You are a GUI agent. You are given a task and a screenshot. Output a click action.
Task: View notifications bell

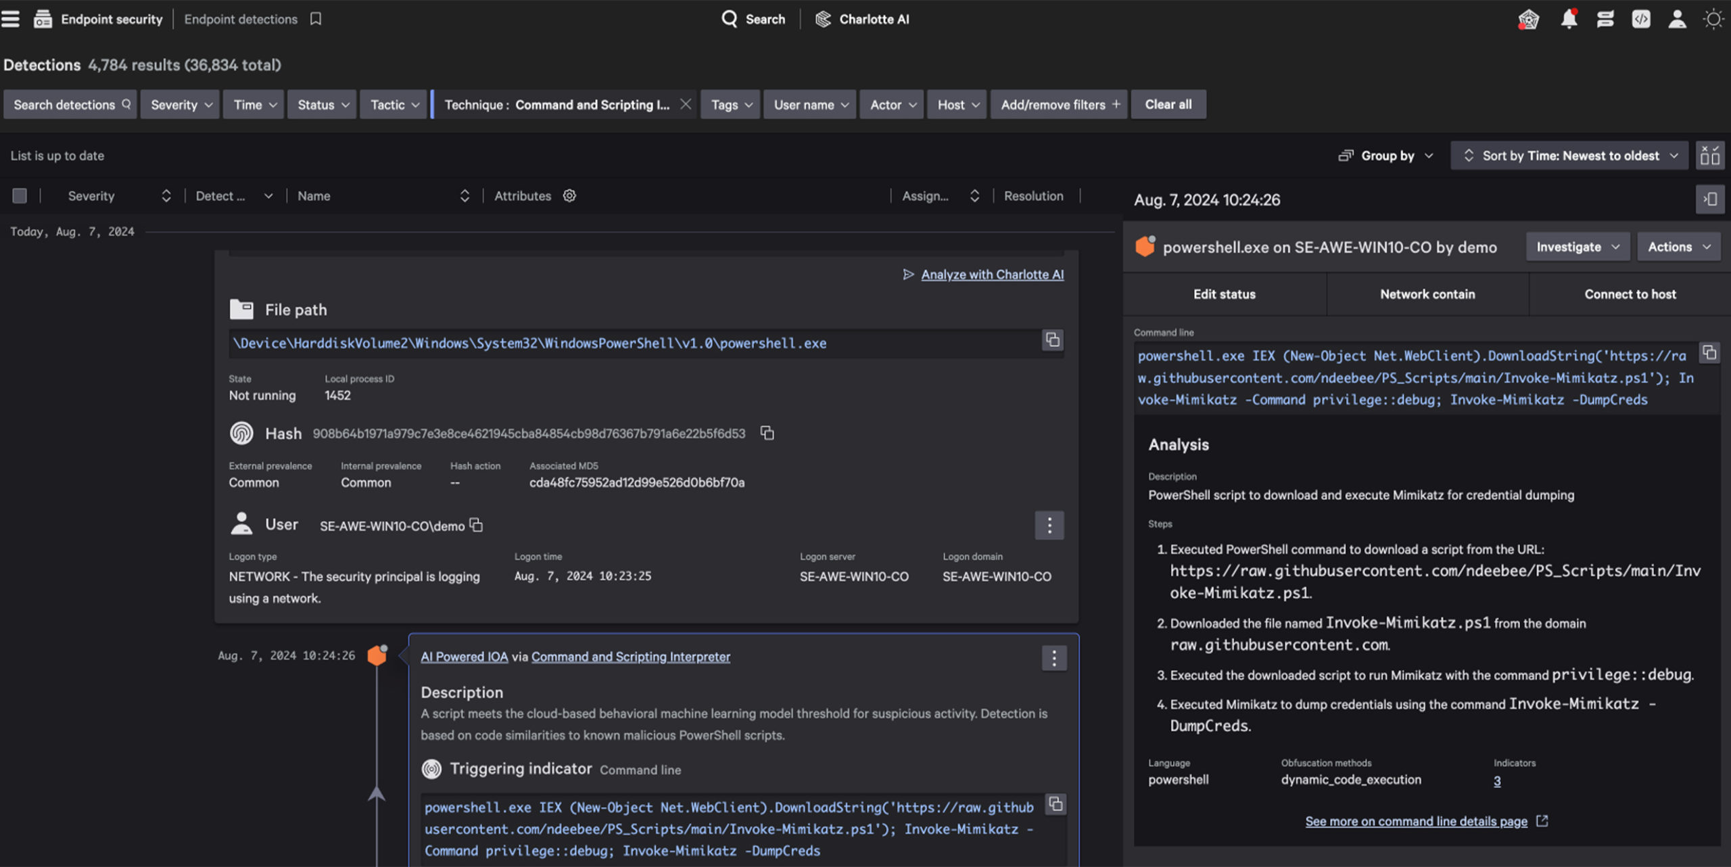pos(1569,19)
